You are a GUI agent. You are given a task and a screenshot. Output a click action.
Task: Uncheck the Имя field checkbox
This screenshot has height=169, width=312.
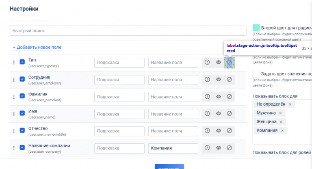tap(22, 113)
